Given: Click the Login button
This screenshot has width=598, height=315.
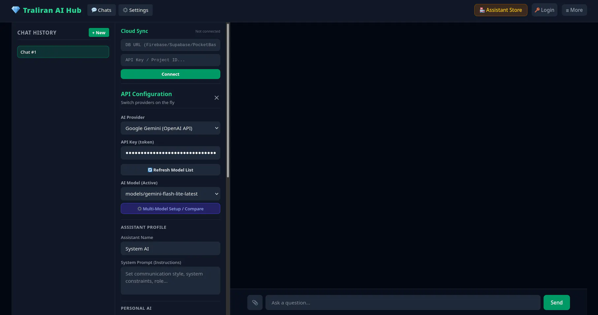Looking at the screenshot, I should click(545, 10).
